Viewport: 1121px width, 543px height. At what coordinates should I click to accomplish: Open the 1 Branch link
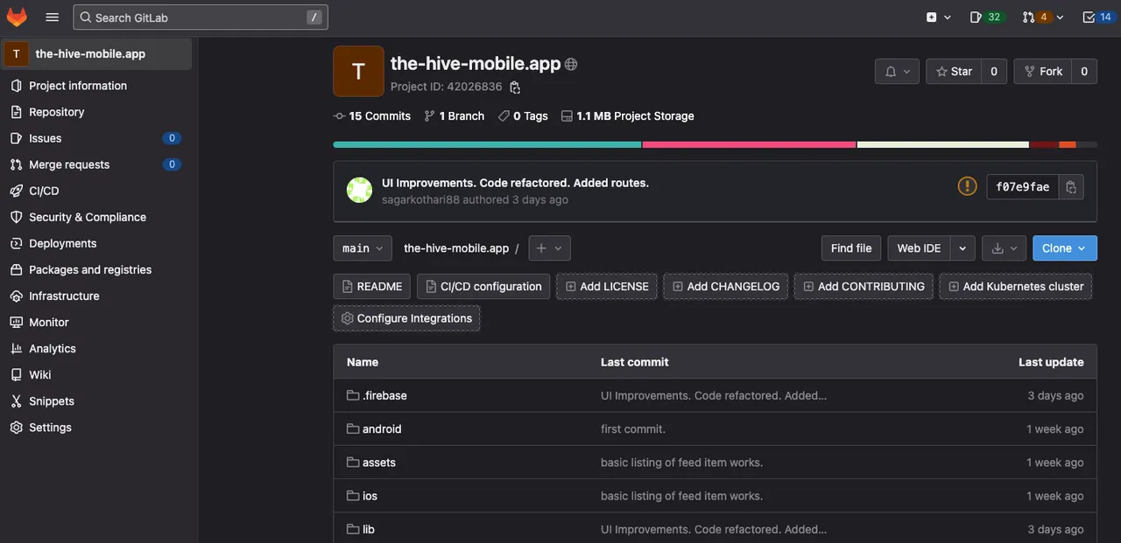455,115
